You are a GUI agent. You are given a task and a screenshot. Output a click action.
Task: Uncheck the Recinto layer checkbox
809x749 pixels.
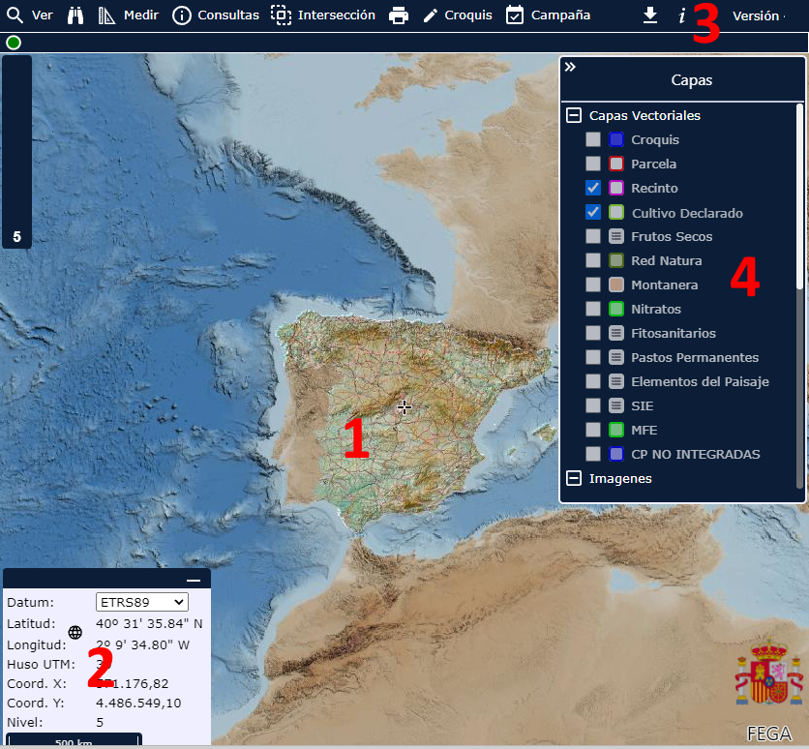coord(593,188)
